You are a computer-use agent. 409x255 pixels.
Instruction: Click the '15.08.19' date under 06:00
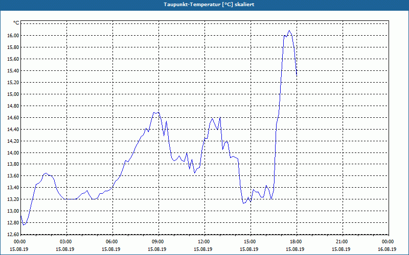coord(111,249)
